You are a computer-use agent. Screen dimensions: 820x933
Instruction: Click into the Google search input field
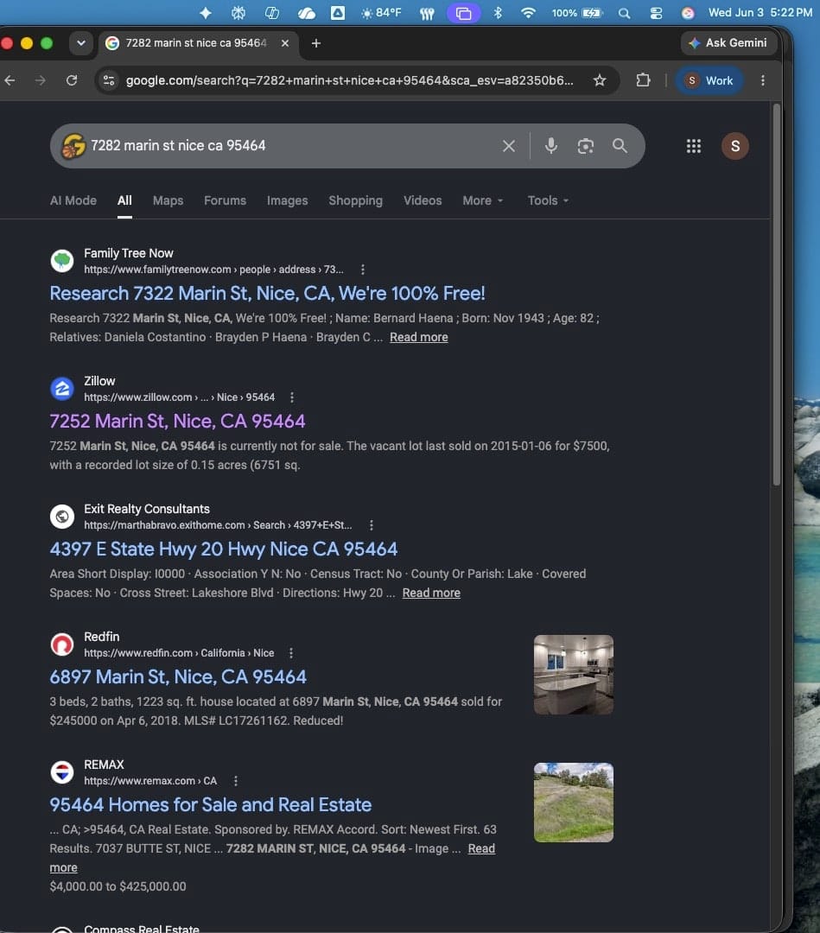click(x=291, y=146)
